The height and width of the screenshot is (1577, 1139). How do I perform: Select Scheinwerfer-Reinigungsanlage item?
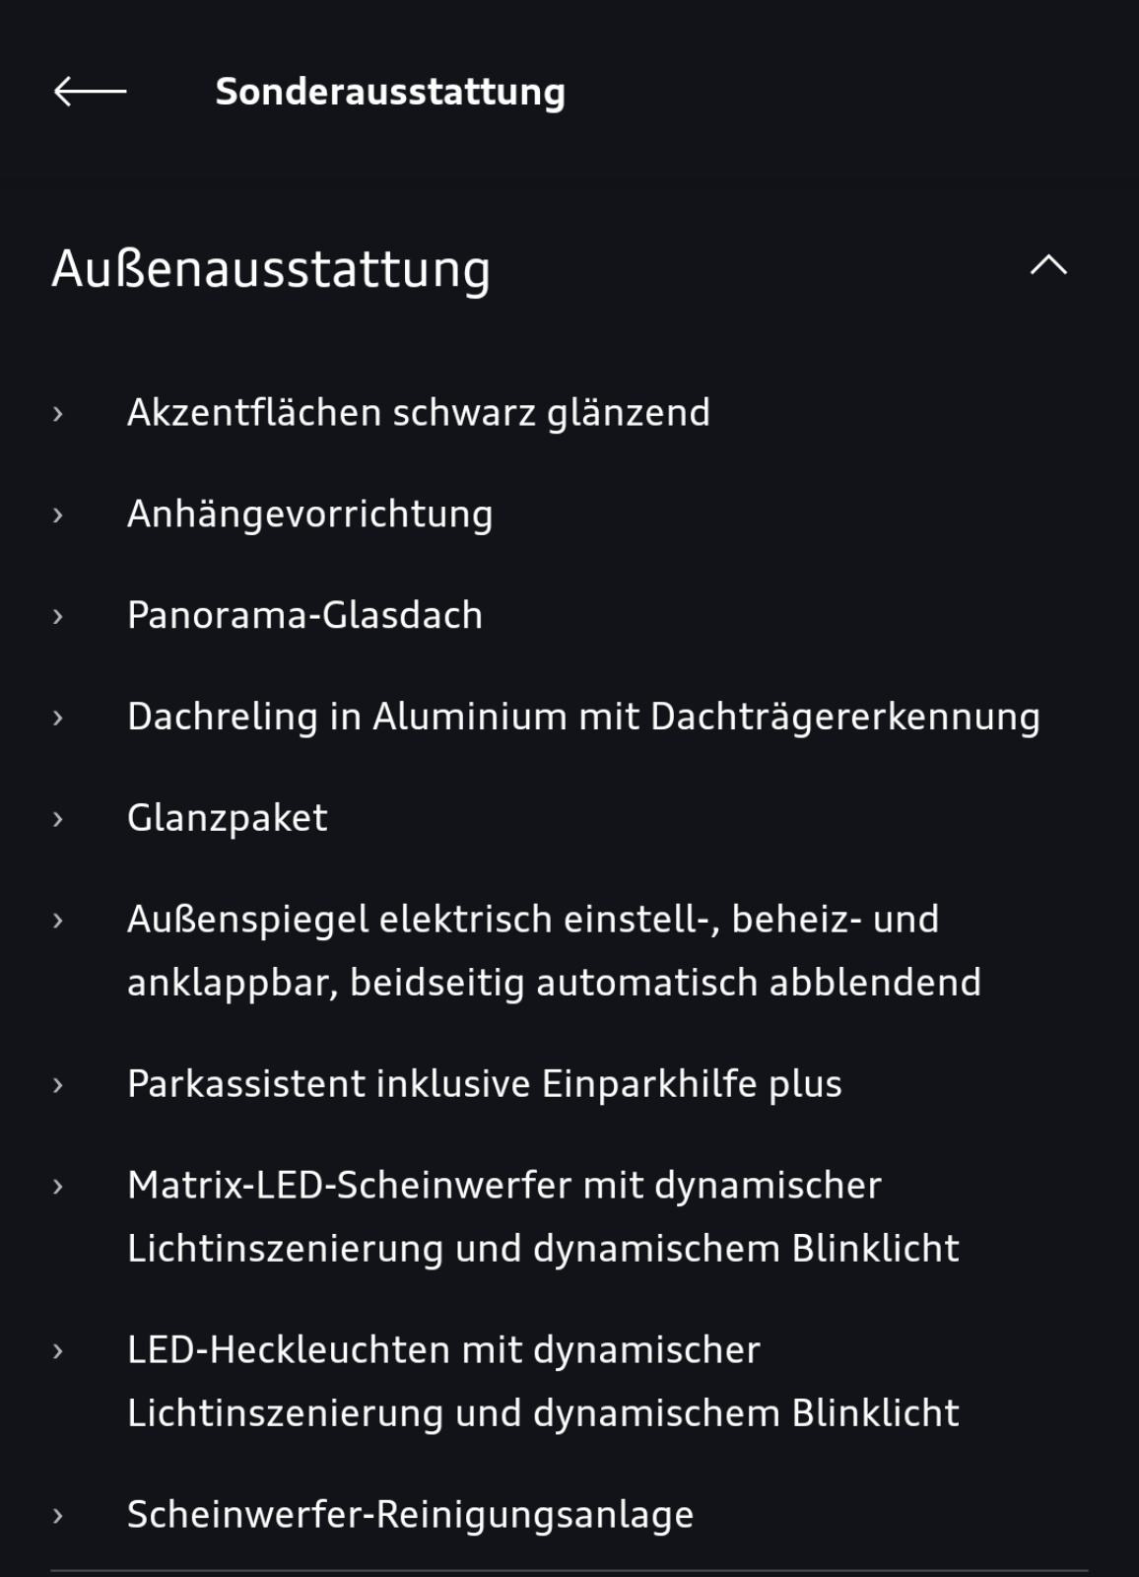pos(411,1515)
